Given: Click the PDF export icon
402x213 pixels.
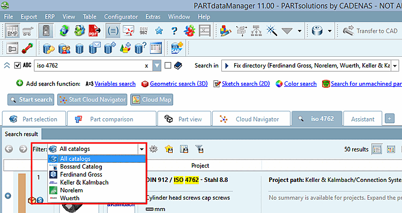Looking at the screenshot, I should pos(94,31).
